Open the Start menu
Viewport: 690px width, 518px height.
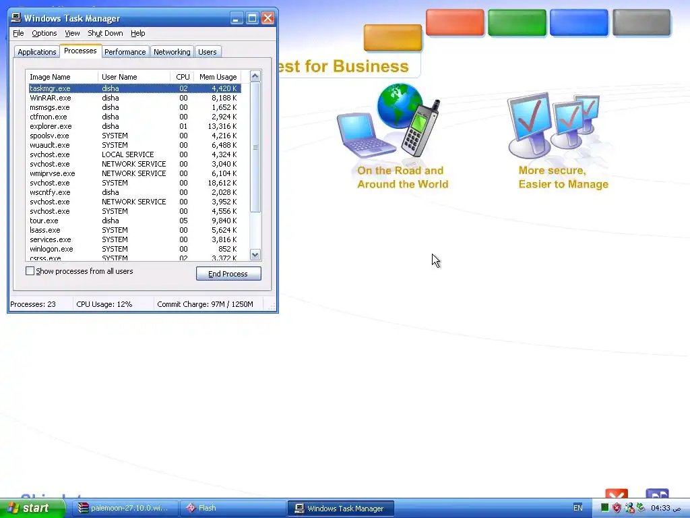(31, 509)
